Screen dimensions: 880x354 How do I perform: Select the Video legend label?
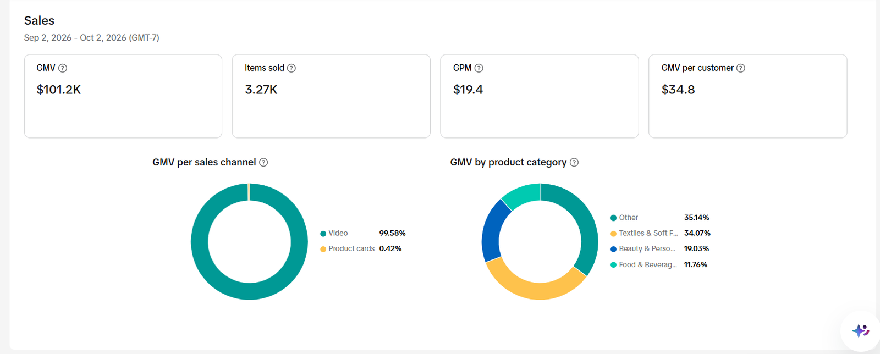pyautogui.click(x=338, y=233)
